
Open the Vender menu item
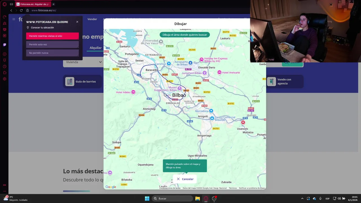[92, 19]
